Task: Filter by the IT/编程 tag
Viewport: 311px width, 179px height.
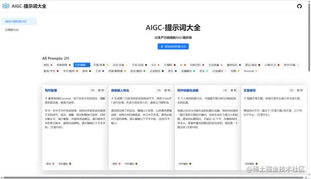Action: 170,65
